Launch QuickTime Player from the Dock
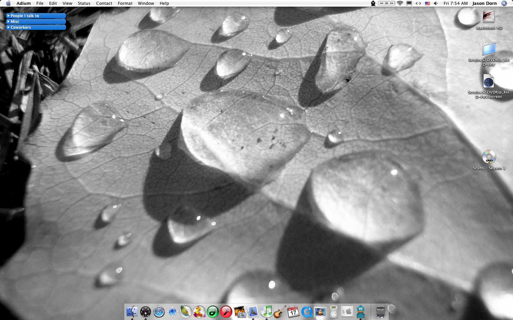 pyautogui.click(x=307, y=311)
